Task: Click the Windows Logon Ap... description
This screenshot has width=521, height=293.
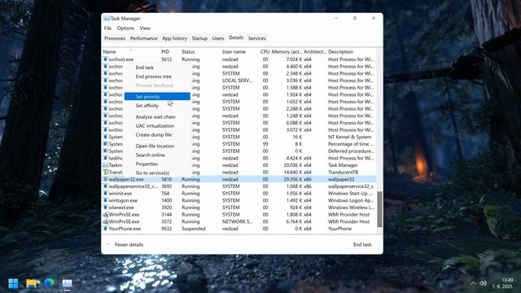Action: 351,200
